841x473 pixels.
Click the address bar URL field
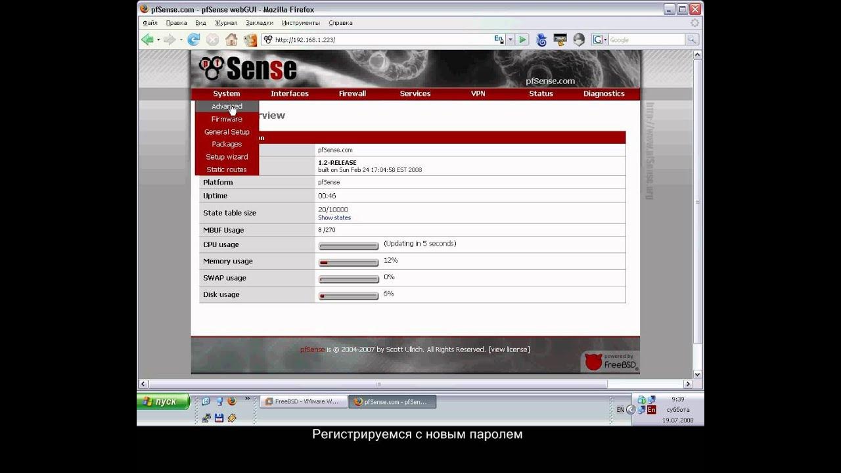click(384, 40)
